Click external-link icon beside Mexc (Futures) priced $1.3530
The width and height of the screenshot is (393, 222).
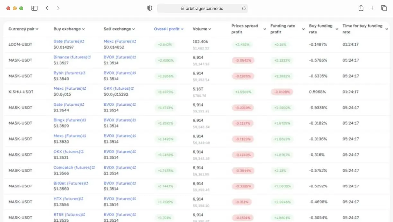85,136
